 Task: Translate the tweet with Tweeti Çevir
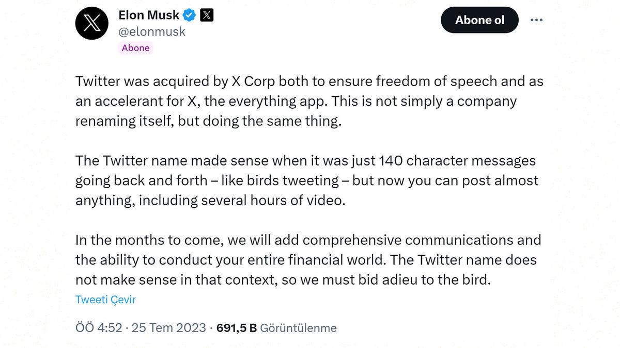click(105, 299)
